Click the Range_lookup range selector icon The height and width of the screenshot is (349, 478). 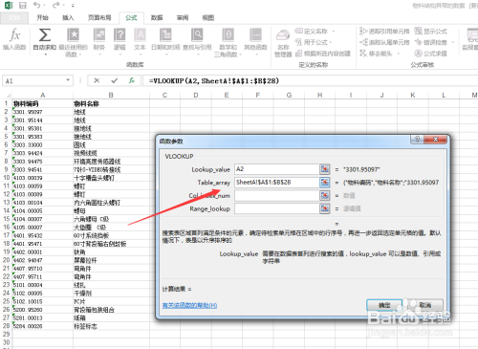coord(325,208)
